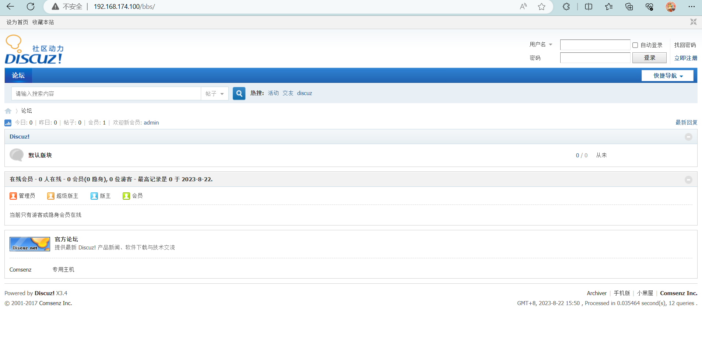Click Discuz! in Powered by footer

45,293
